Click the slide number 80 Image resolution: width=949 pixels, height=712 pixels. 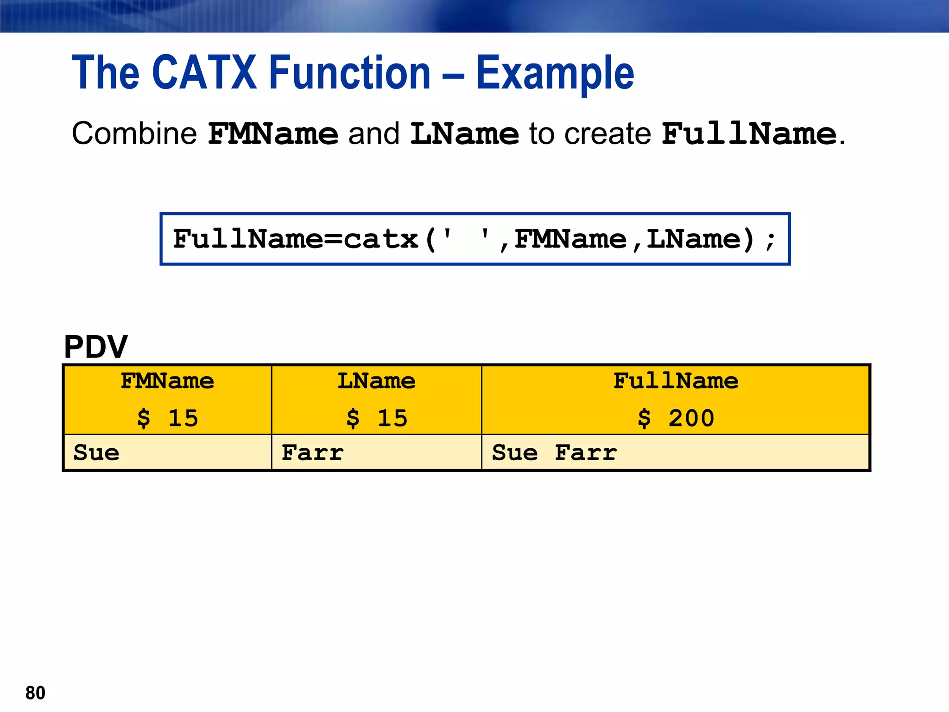click(x=35, y=693)
